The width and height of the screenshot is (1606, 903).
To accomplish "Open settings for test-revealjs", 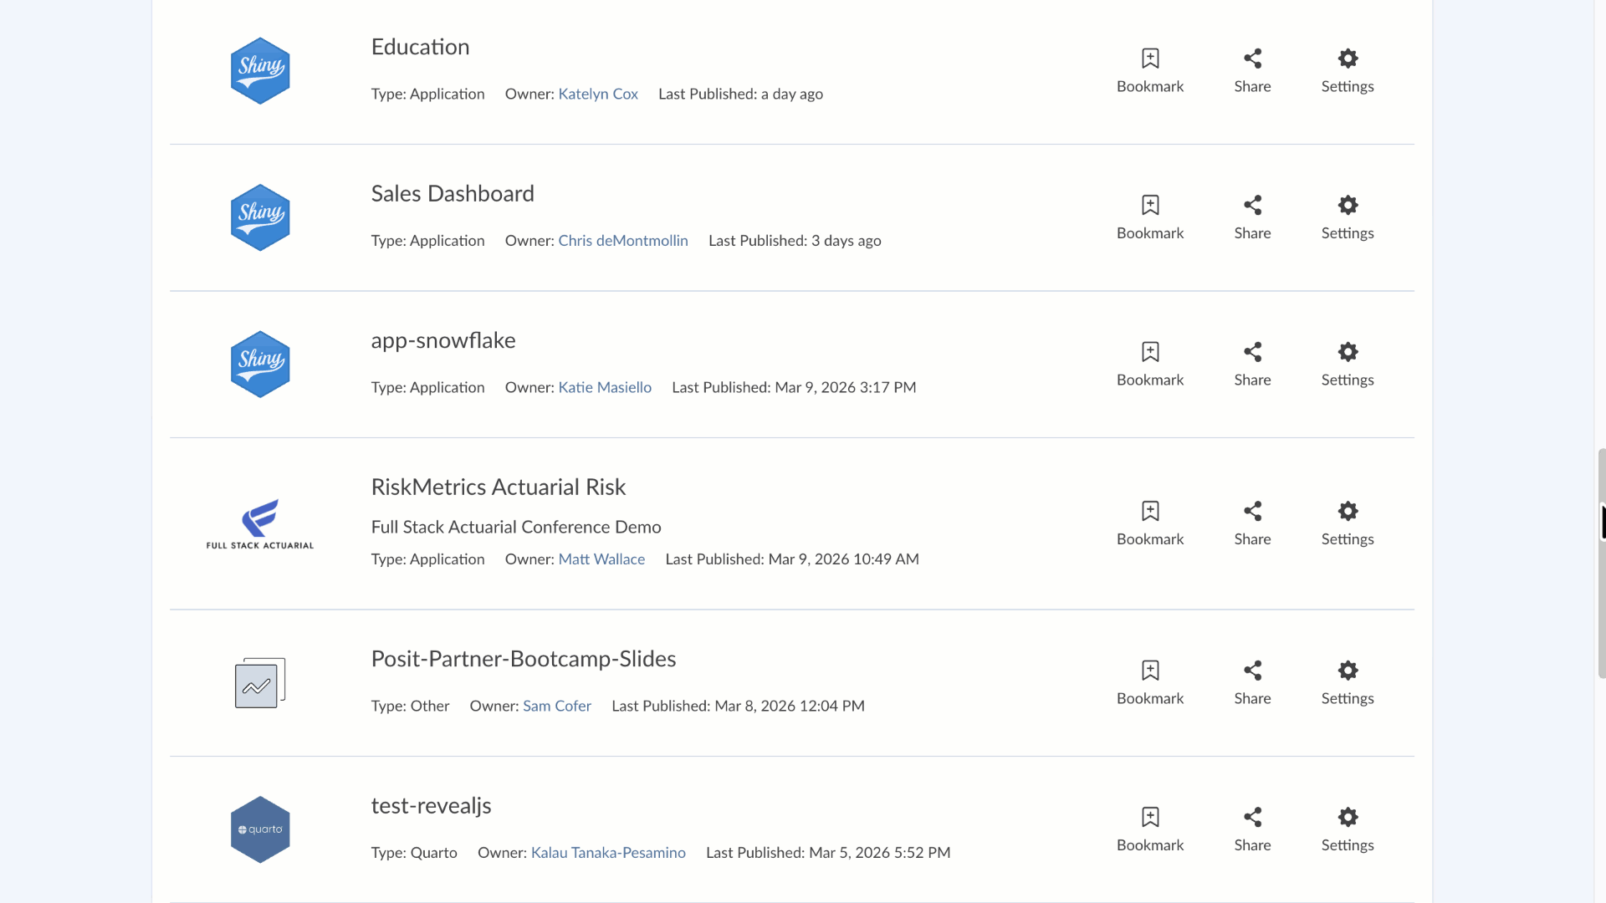I will (x=1347, y=818).
